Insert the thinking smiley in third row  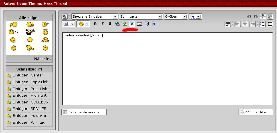[13, 40]
